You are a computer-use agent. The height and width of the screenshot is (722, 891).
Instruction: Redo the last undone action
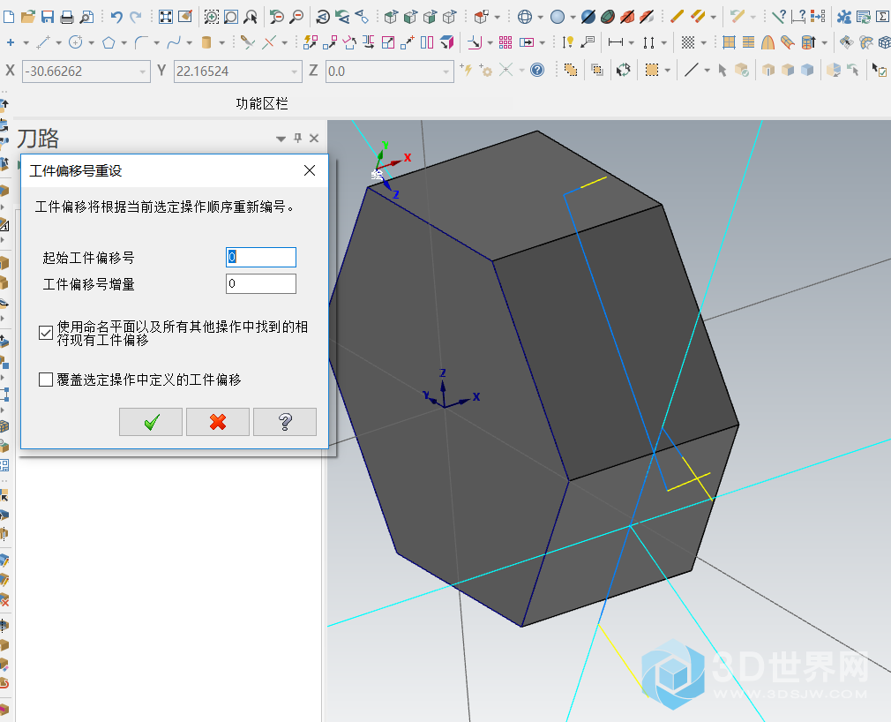point(135,17)
